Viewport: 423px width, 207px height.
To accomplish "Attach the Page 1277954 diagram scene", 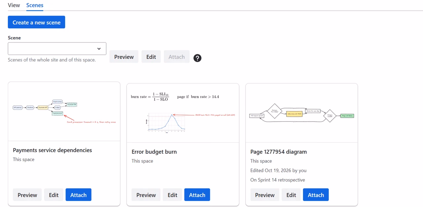I will tap(316, 195).
